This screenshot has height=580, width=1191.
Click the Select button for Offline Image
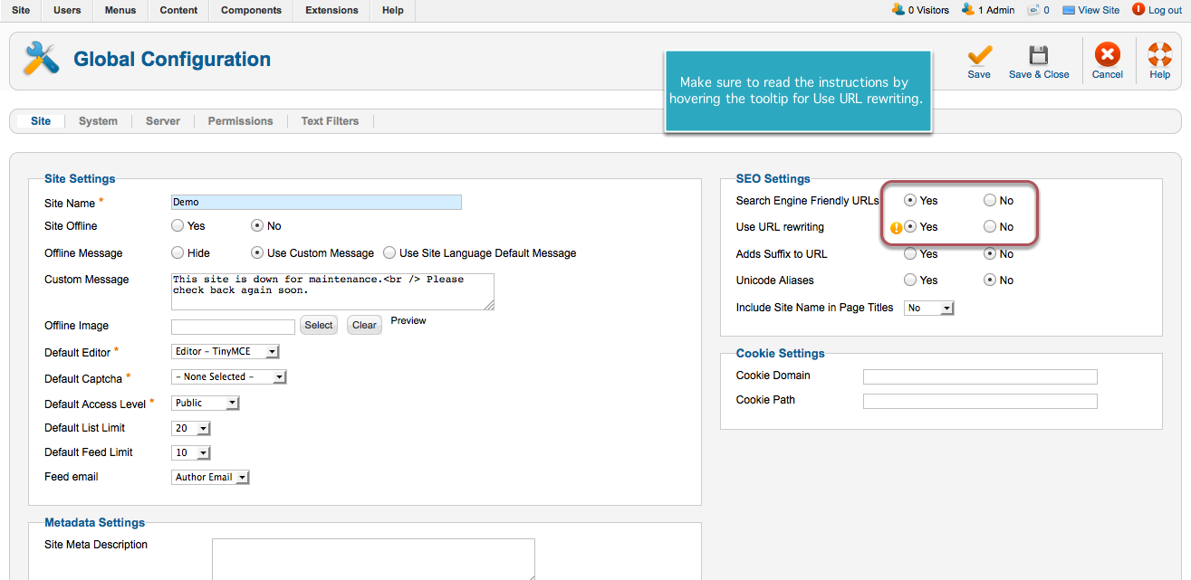319,325
